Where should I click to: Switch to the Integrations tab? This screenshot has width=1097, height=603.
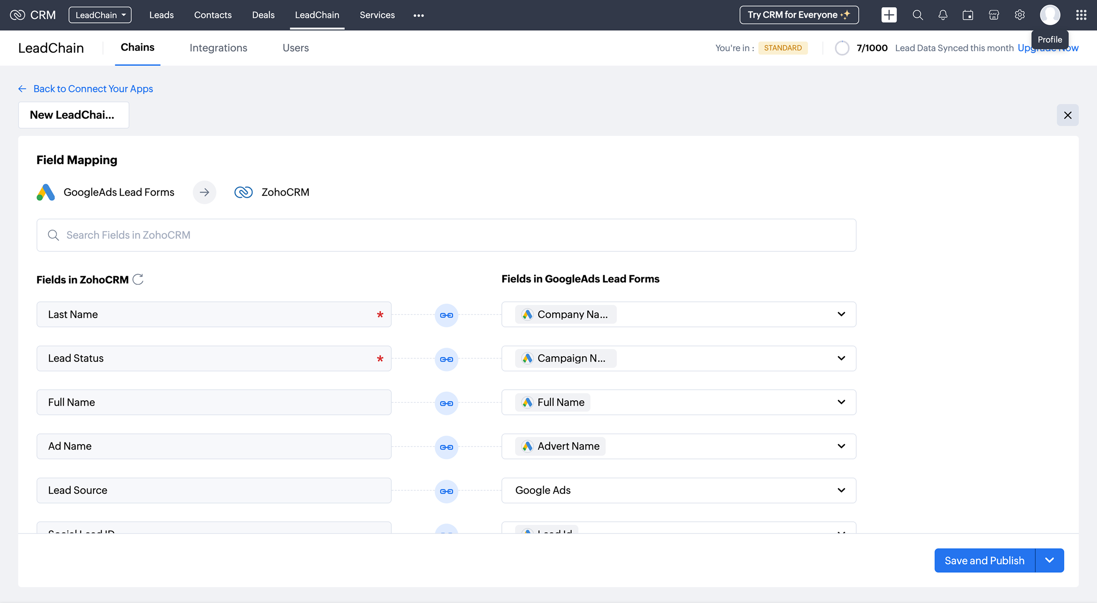[x=218, y=48]
